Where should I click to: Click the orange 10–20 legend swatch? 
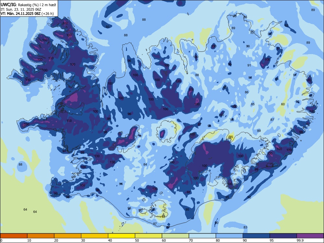point(41,236)
